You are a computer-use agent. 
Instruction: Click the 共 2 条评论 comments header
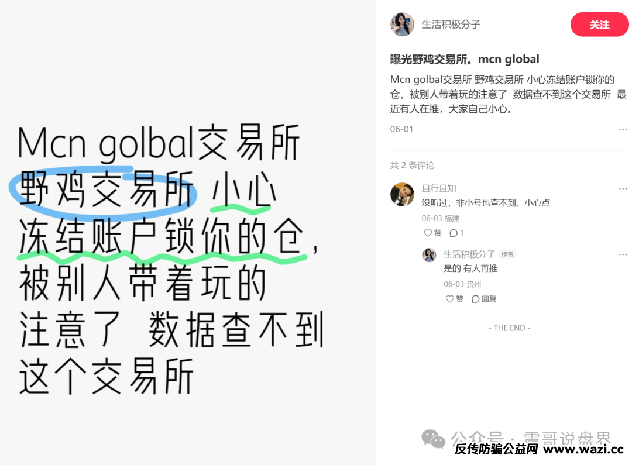412,165
